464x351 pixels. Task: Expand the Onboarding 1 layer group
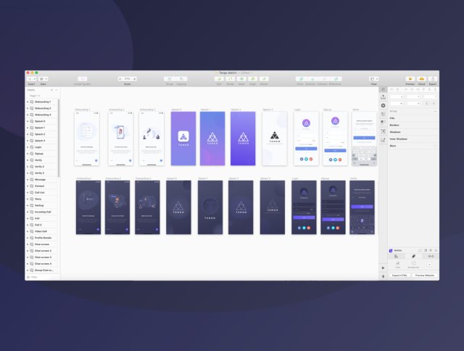(x=28, y=102)
